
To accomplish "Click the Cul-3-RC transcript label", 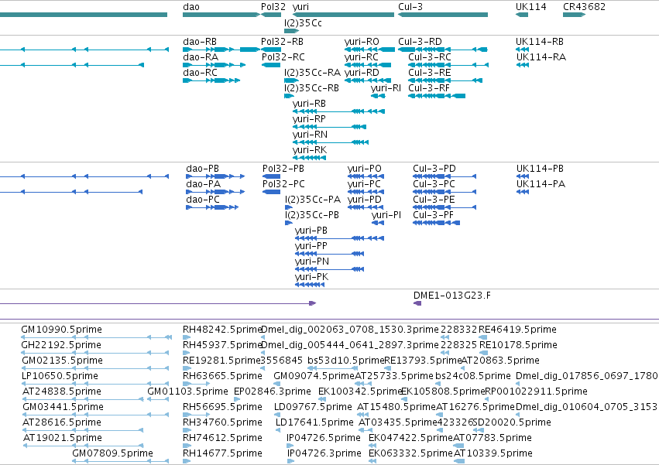I will coord(430,57).
